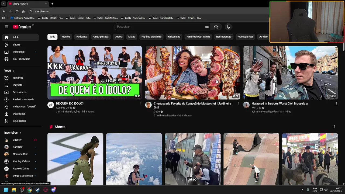
Task: Click the search magnifier button
Action: coord(216,27)
